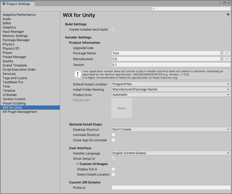Click the settings search field
The width and height of the screenshot is (232, 194).
pyautogui.click(x=191, y=9)
